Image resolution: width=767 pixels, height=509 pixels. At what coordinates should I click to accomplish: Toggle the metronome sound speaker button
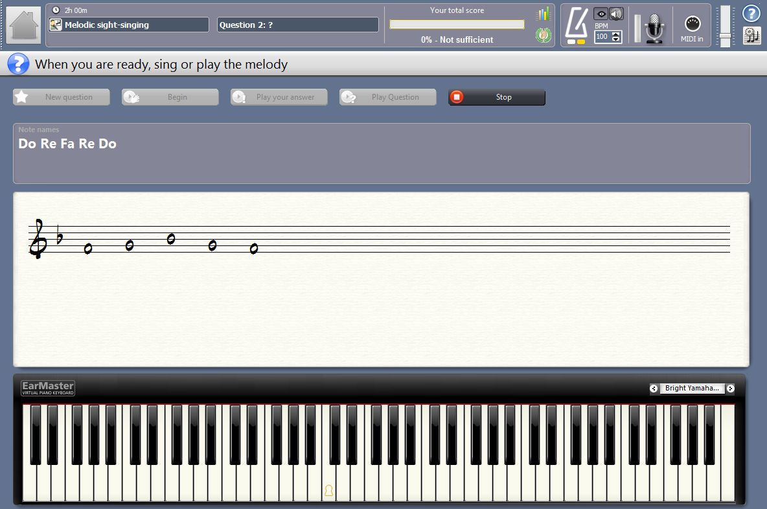(616, 14)
